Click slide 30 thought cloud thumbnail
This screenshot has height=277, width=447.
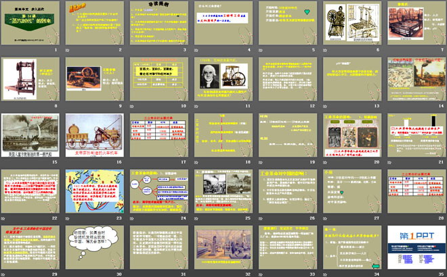tap(95, 247)
